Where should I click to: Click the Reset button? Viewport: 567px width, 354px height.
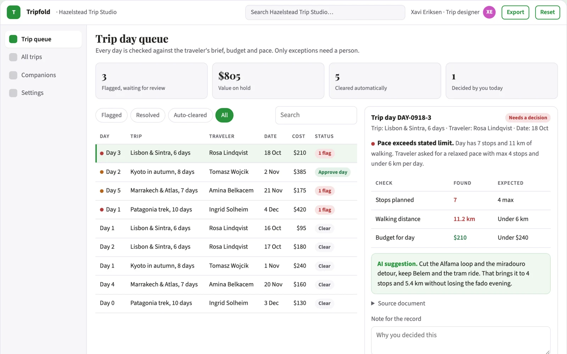pos(548,12)
